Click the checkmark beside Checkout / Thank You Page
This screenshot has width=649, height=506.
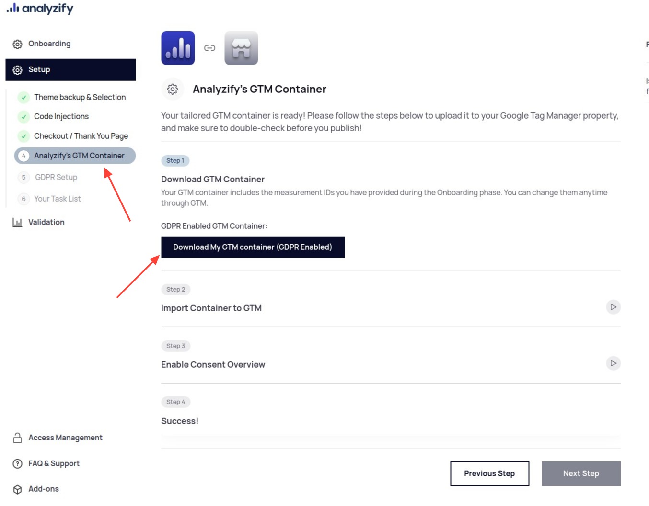tap(24, 136)
